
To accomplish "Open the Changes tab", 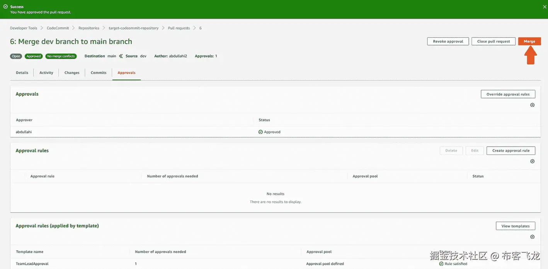I will [x=72, y=73].
